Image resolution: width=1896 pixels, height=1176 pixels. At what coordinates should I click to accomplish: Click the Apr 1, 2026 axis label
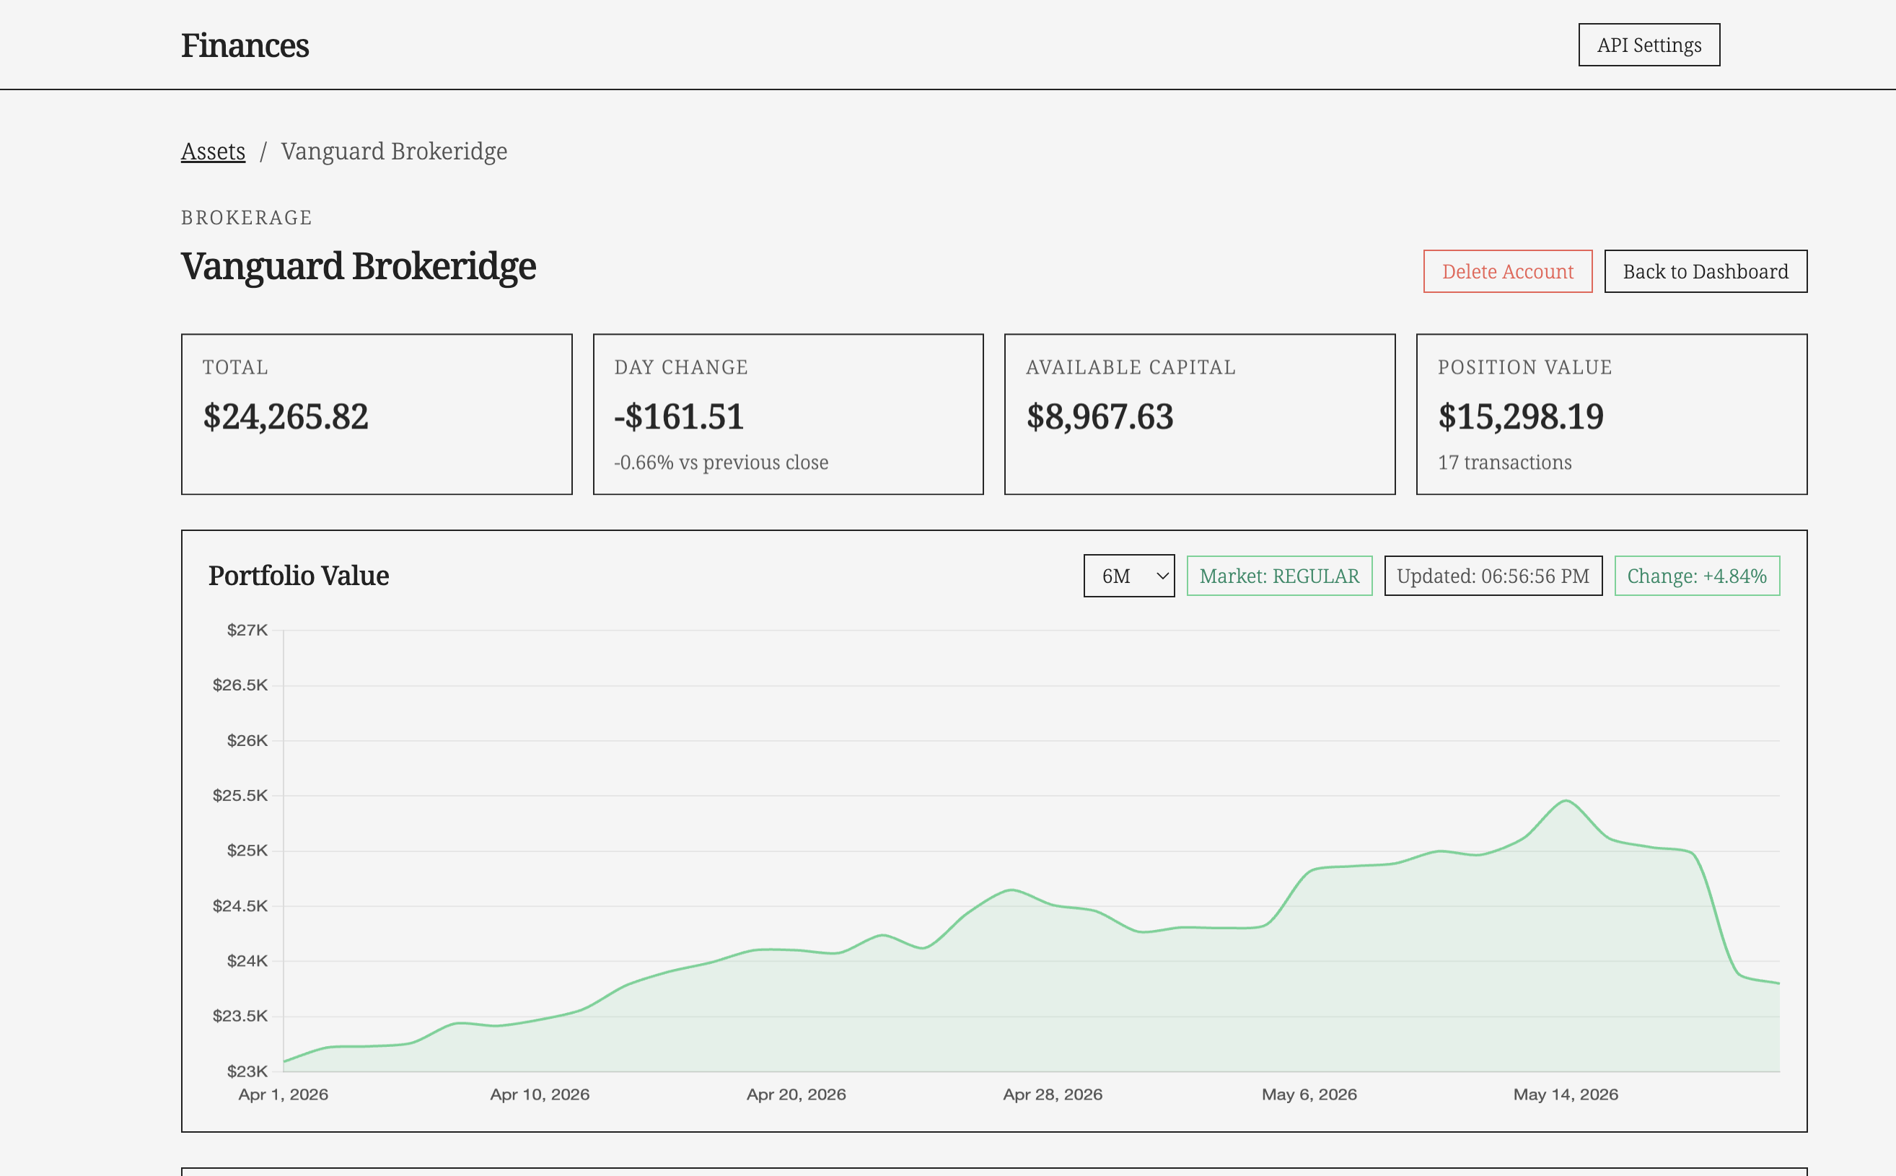coord(283,1094)
